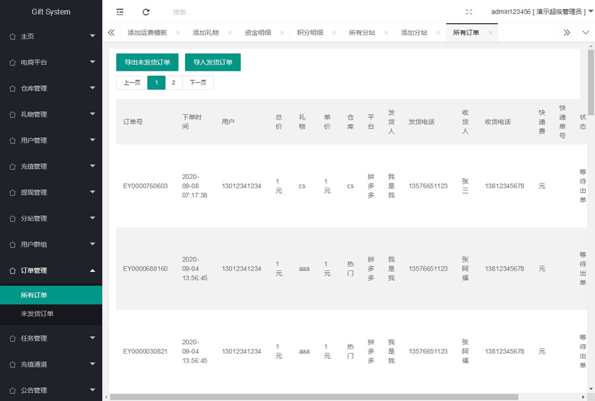Select 未发货订单 in the sidebar
Viewport: 595px width, 401px height.
[x=37, y=314]
